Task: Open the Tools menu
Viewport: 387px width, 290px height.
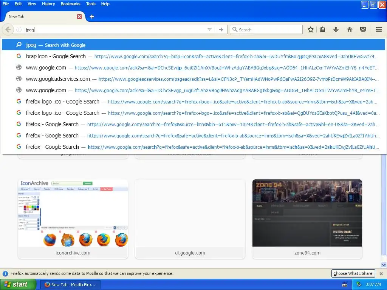Action: pos(91,4)
